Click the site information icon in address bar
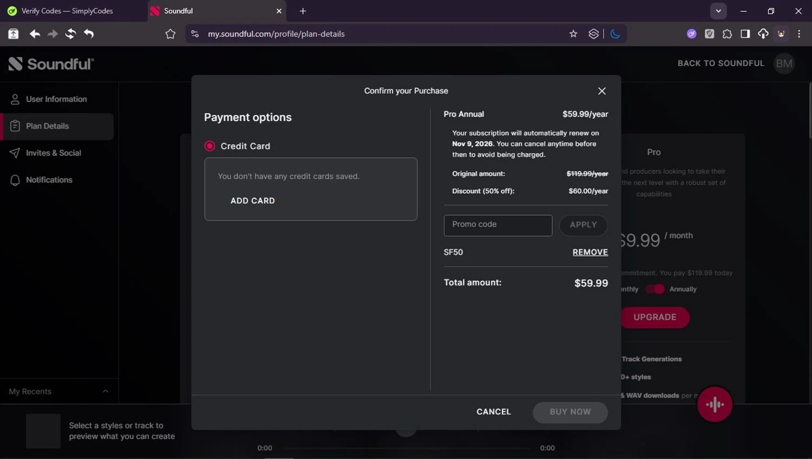Image resolution: width=812 pixels, height=459 pixels. tap(195, 34)
